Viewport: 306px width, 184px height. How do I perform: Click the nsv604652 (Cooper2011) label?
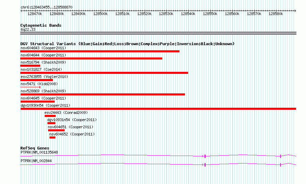point(72,134)
